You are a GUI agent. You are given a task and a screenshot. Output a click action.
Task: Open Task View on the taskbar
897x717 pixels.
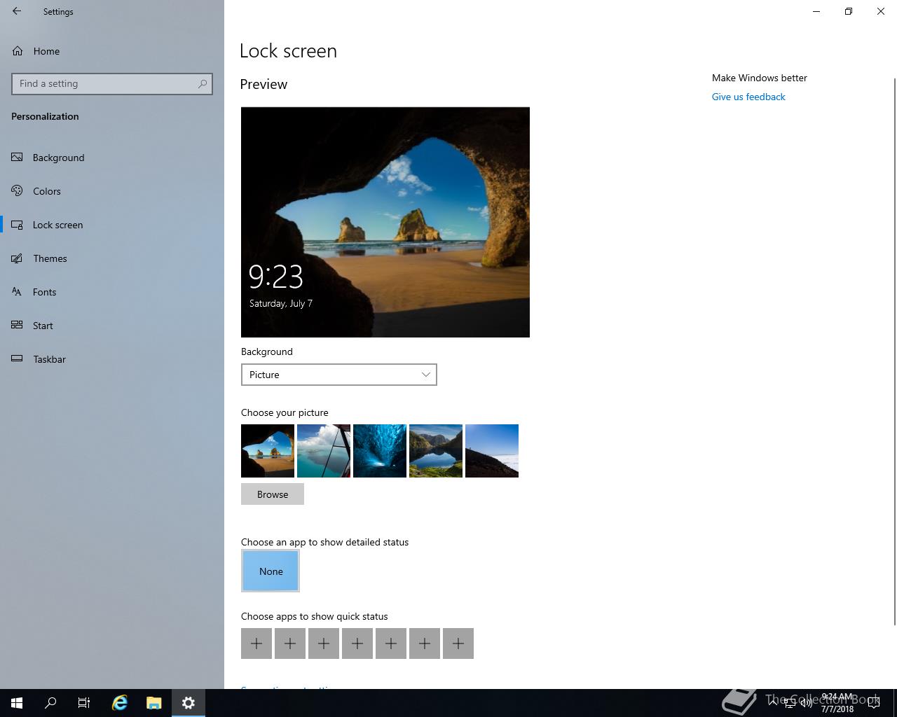pyautogui.click(x=84, y=703)
